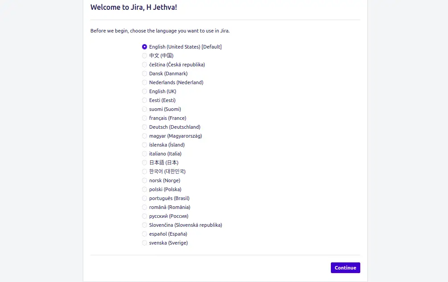Viewport: 448px width, 282px height.
Task: Choose 日本語 (日本) language
Action: pyautogui.click(x=145, y=163)
